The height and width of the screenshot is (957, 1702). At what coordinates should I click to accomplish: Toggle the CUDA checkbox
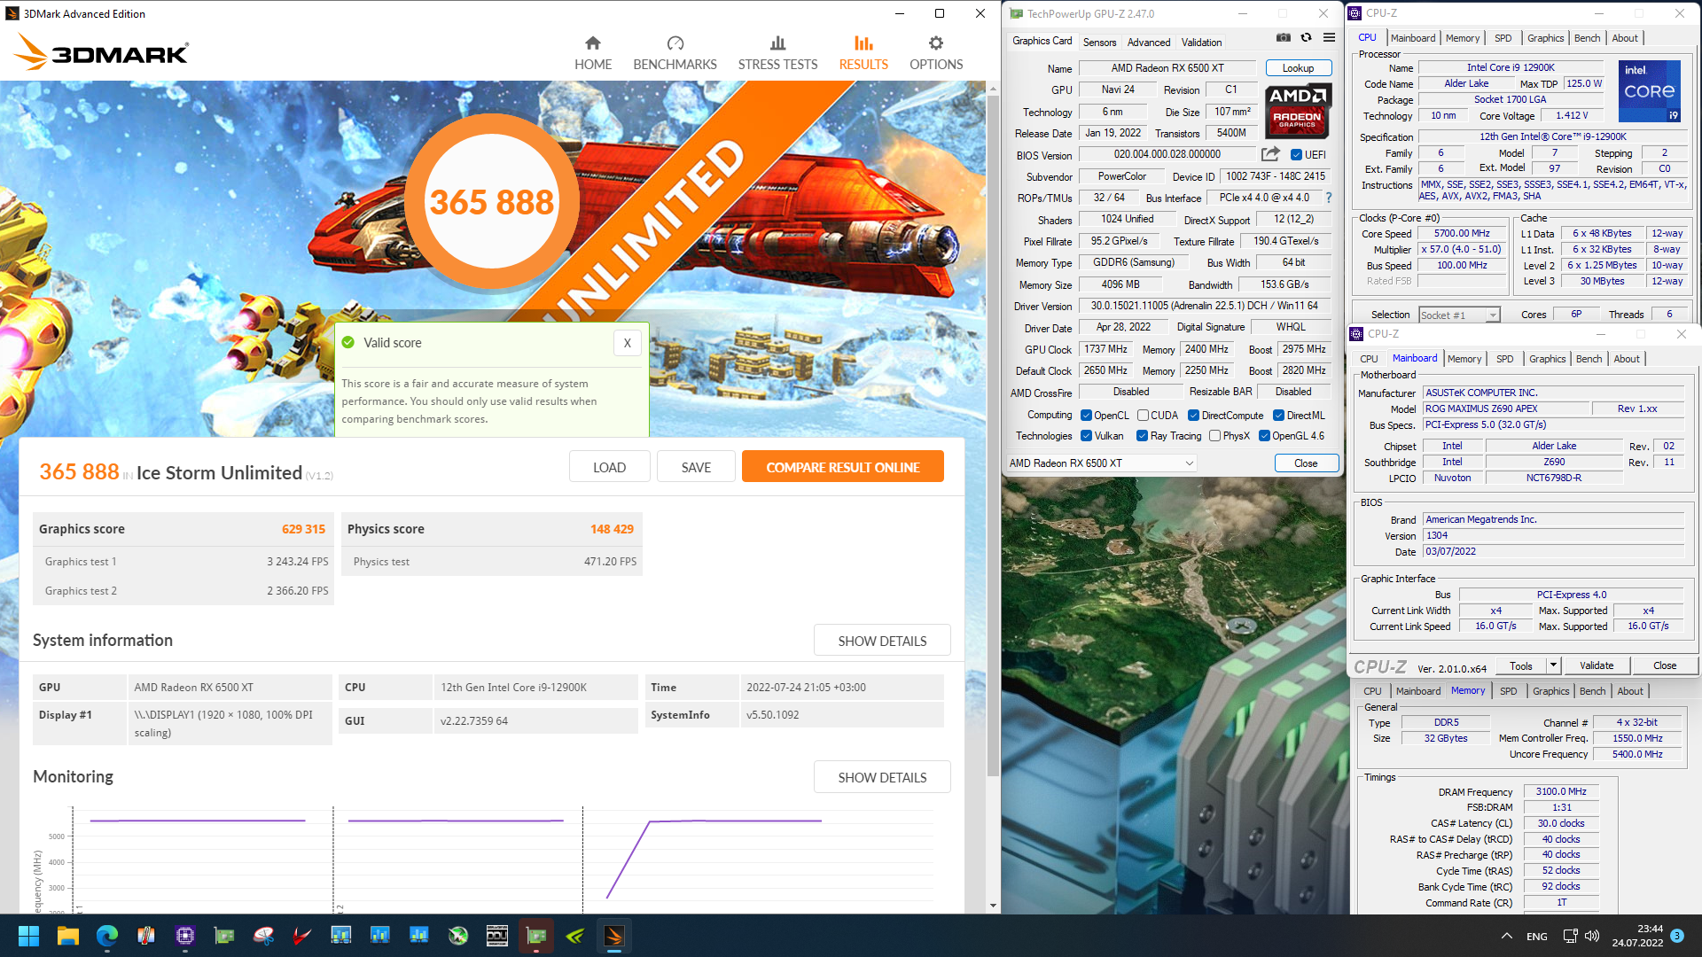click(x=1143, y=416)
